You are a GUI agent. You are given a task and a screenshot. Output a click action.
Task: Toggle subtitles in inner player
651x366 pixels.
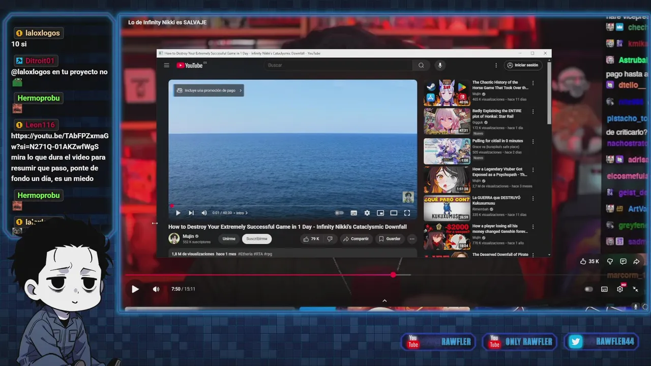[354, 213]
